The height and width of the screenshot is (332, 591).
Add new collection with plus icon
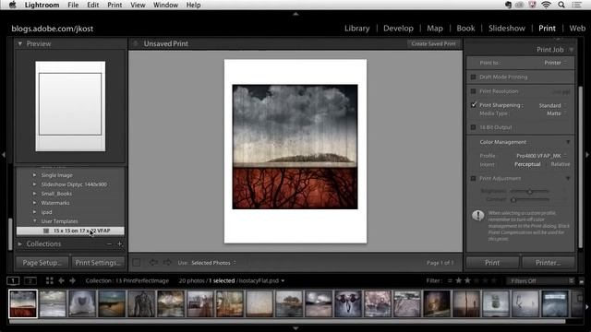click(x=119, y=243)
